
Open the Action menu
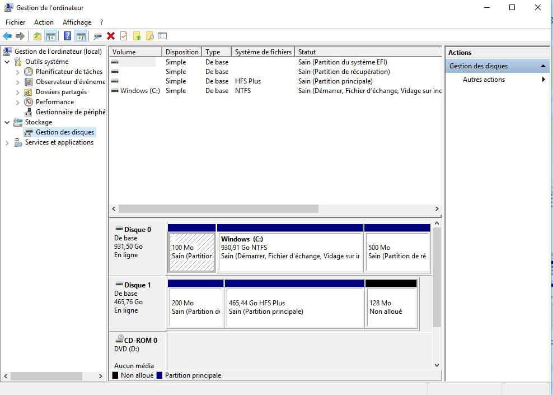[44, 22]
